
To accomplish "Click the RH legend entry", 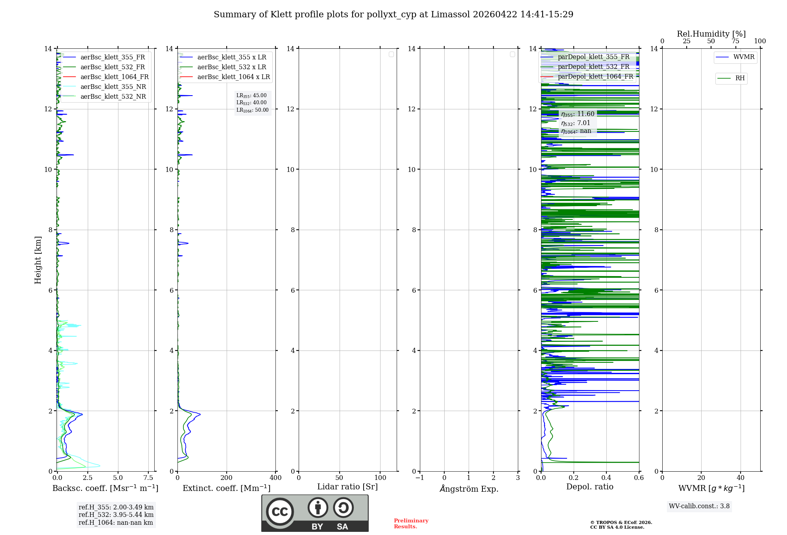I will pos(739,78).
